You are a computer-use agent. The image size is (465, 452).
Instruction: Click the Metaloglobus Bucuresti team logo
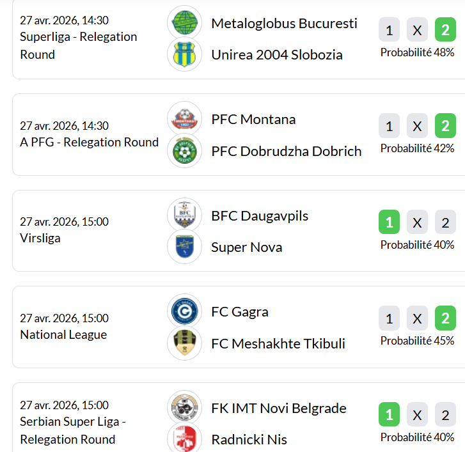pyautogui.click(x=185, y=23)
